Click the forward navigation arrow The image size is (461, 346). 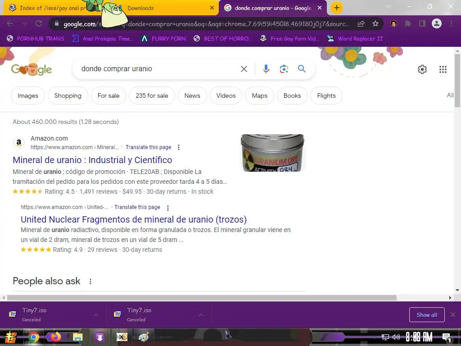click(24, 24)
